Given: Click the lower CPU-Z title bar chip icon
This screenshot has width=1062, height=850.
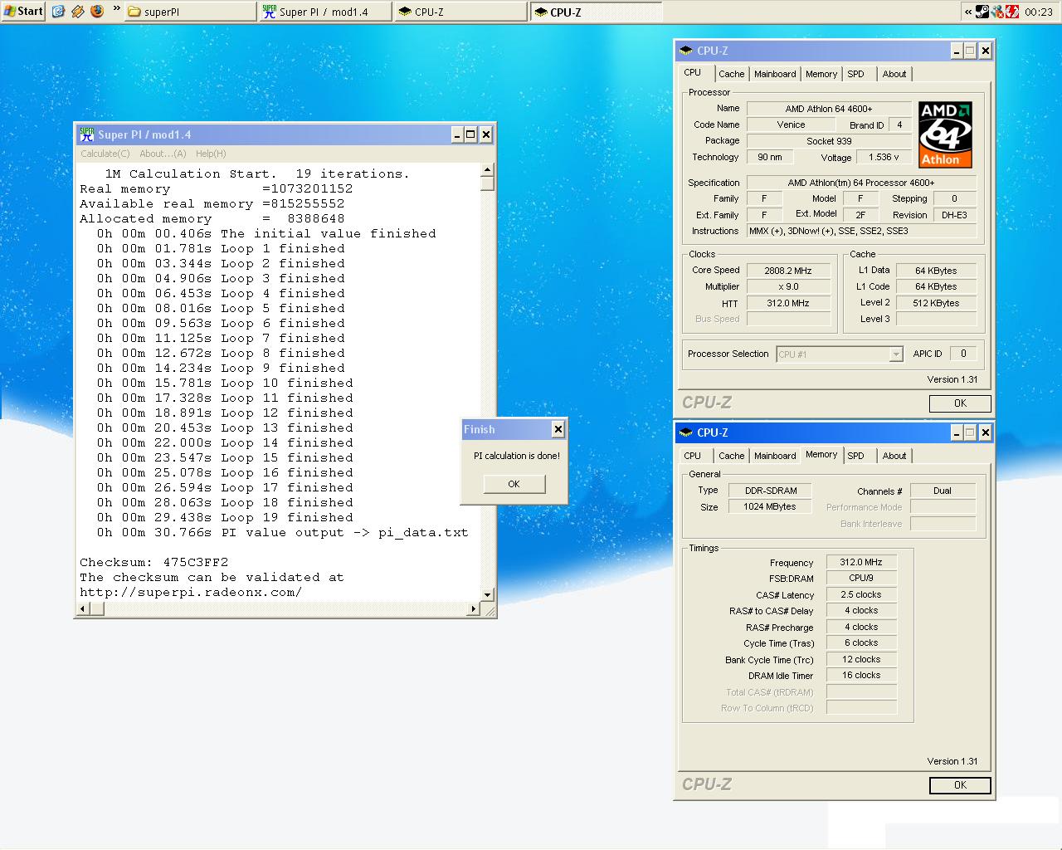Looking at the screenshot, I should click(x=686, y=432).
